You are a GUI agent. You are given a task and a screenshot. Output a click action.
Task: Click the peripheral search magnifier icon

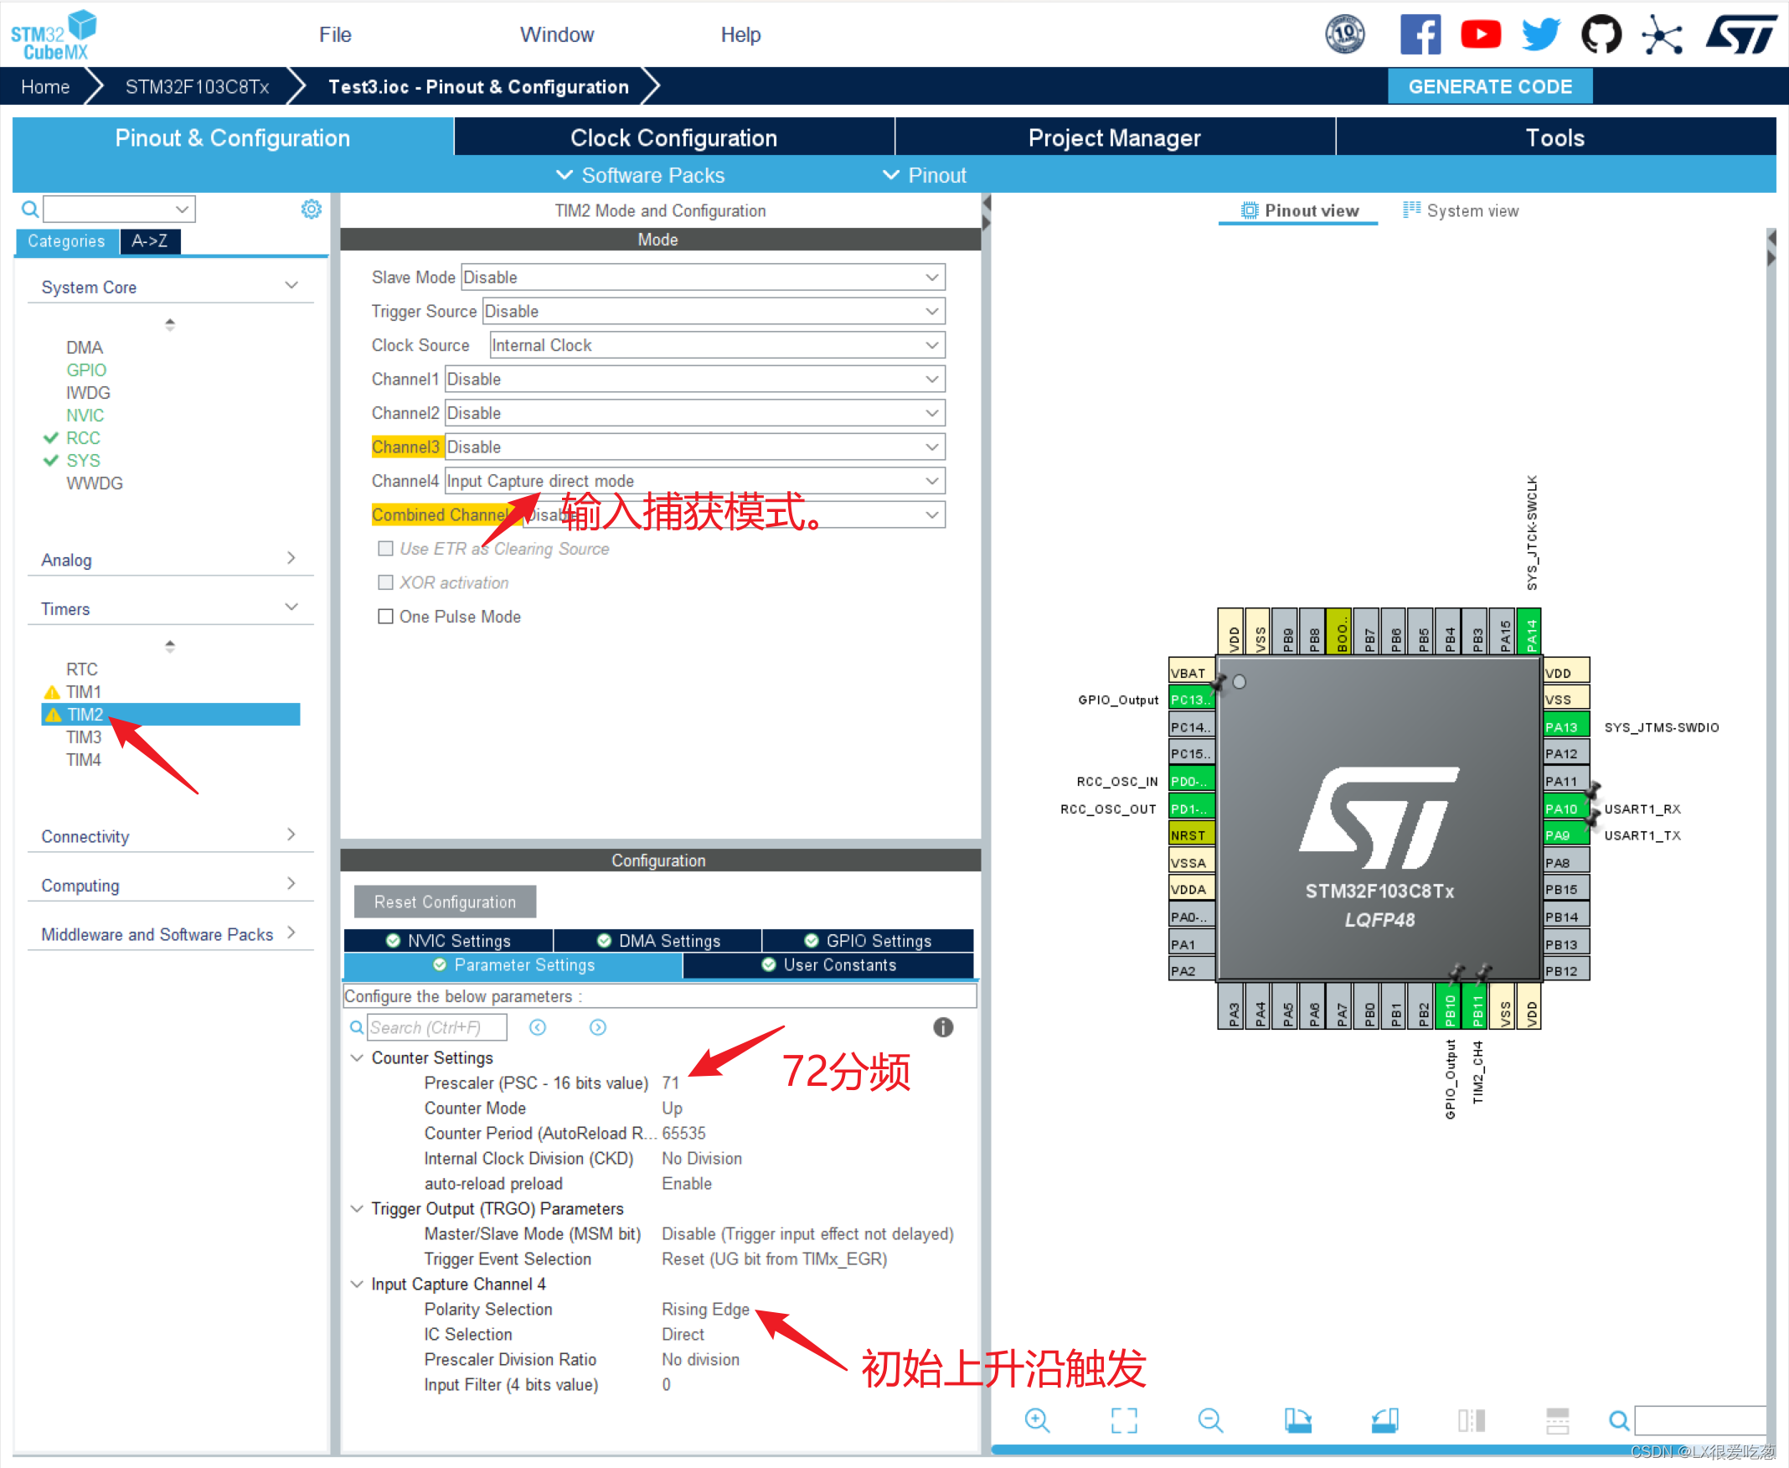click(29, 209)
